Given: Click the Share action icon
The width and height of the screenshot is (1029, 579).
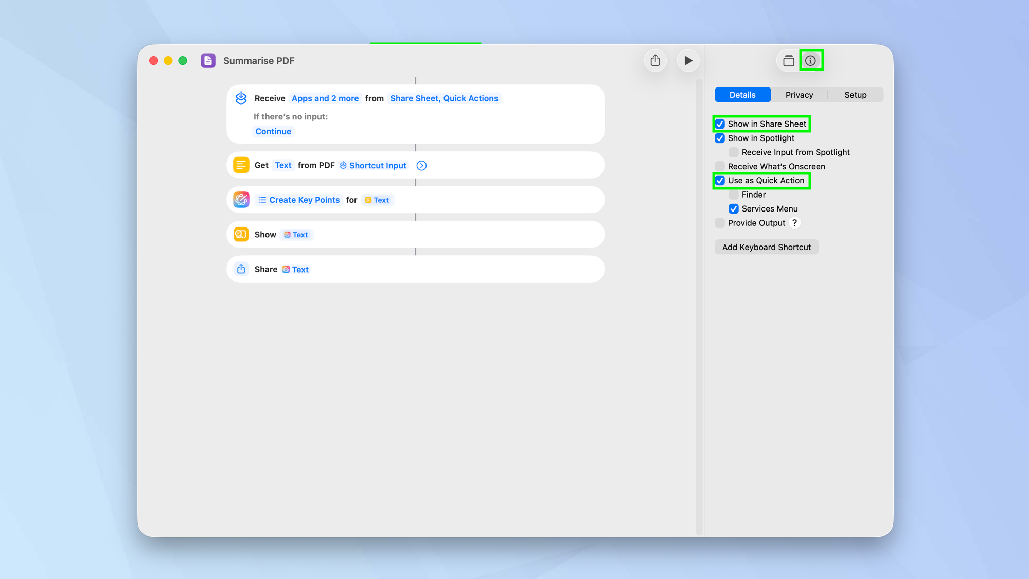Looking at the screenshot, I should pyautogui.click(x=241, y=269).
